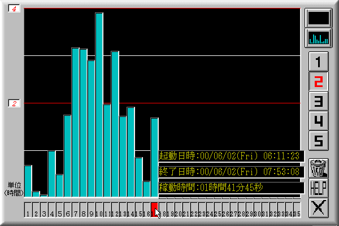Select record slot 5 in bottom strip
The image size is (339, 226).
coord(60,210)
